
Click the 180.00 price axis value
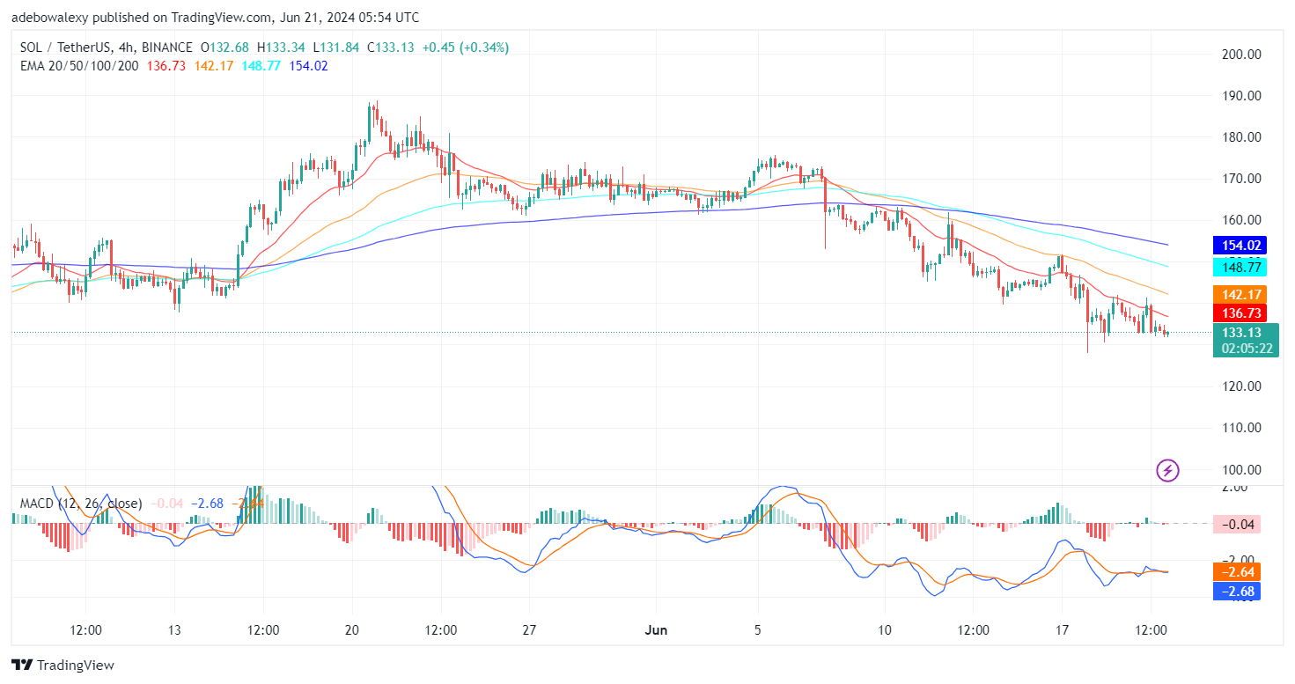tap(1243, 137)
